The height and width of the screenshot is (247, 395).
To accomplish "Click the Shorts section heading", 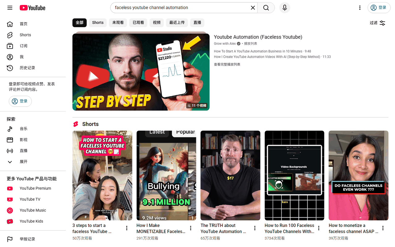I will (x=90, y=124).
